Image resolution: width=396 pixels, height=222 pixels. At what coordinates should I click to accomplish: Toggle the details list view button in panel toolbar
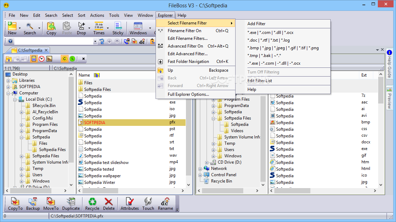point(34,59)
